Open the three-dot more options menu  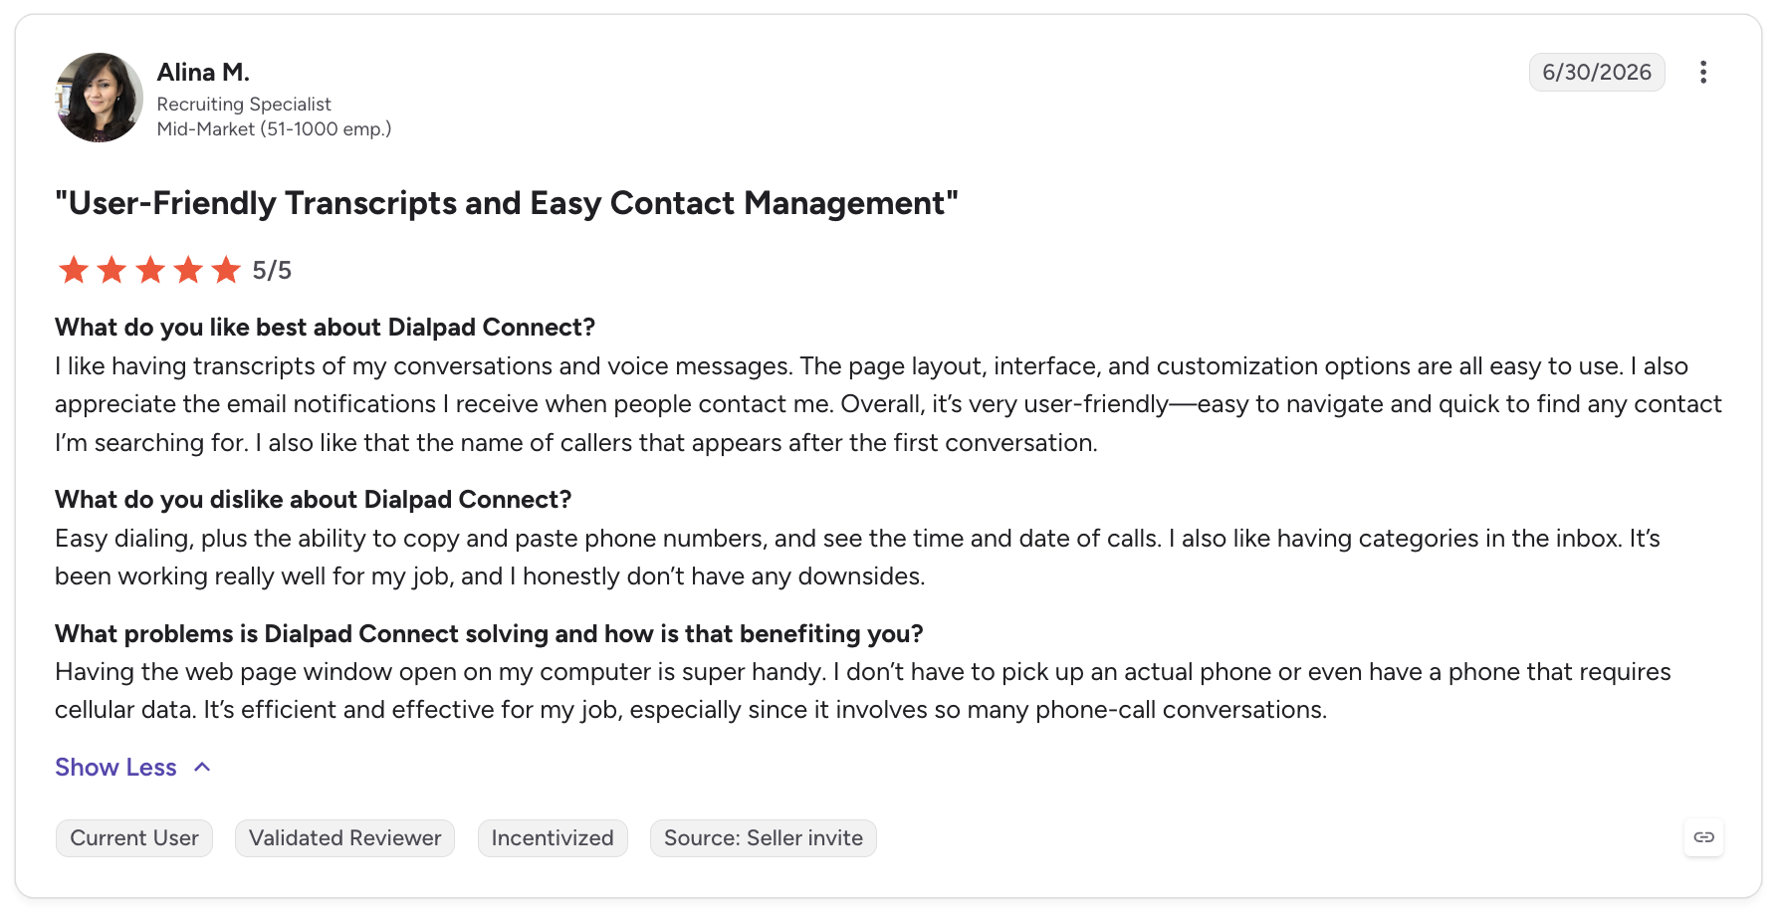1703,72
